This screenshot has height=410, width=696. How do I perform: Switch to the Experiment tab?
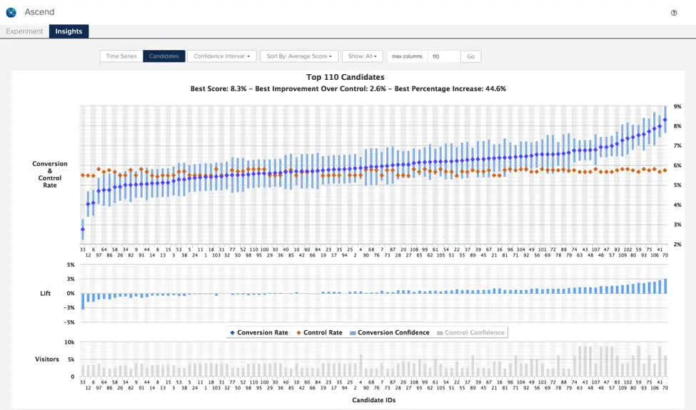(x=24, y=31)
